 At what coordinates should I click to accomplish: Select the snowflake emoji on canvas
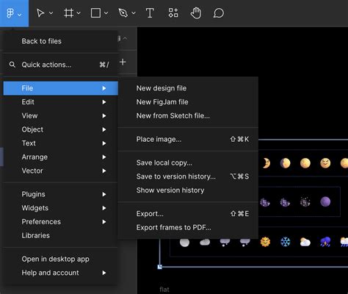(x=286, y=242)
